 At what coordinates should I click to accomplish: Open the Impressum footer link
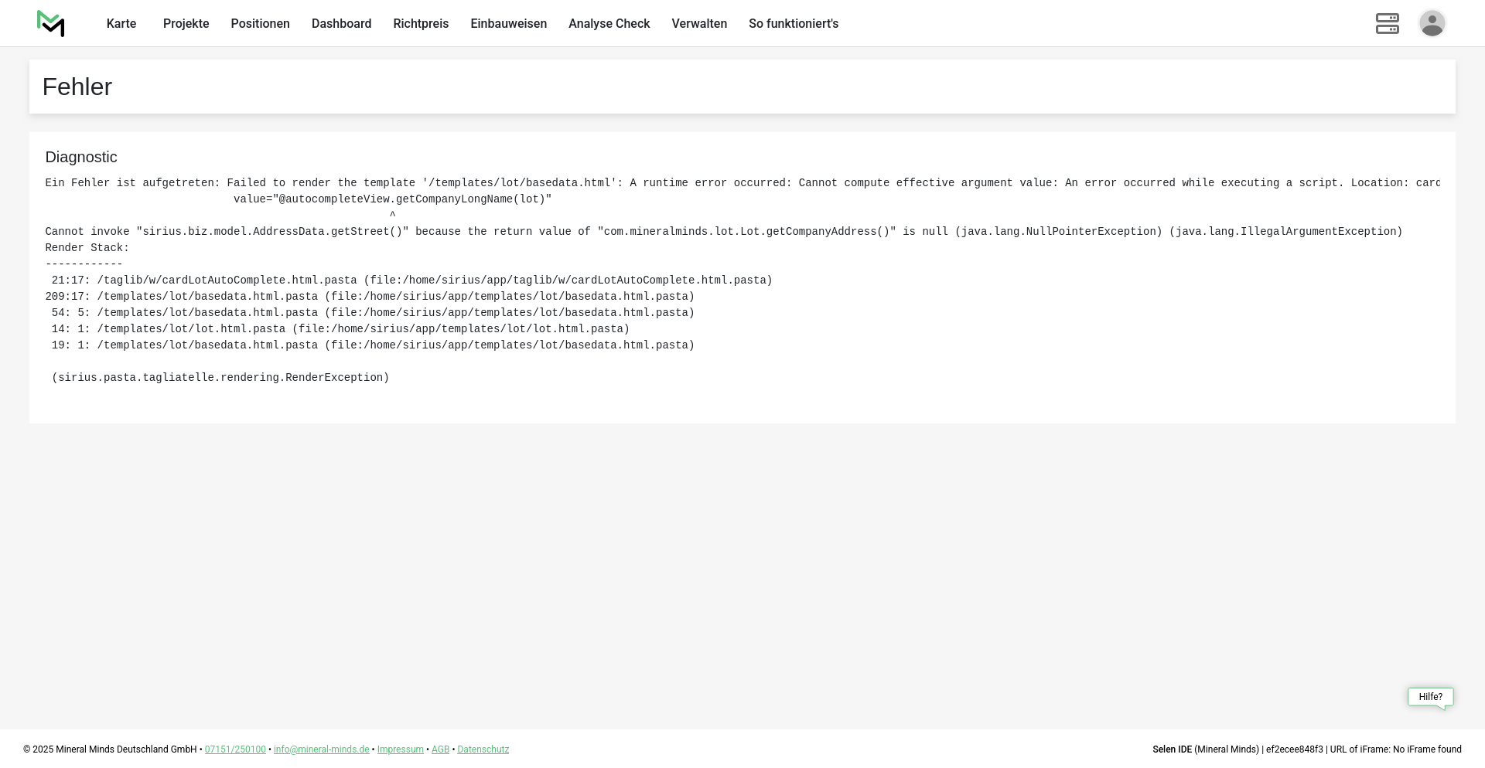[x=400, y=749]
